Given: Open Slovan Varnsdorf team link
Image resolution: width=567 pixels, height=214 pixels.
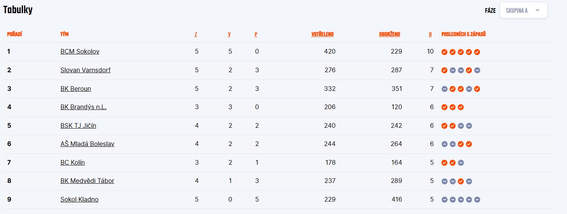Looking at the screenshot, I should [85, 70].
